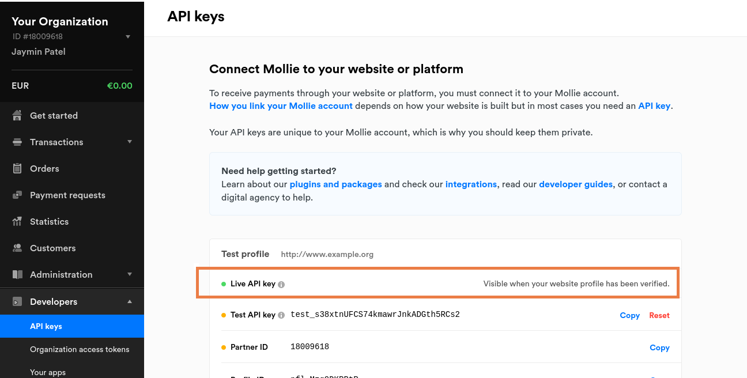
Task: Click the info icon beside Live API key
Action: pos(281,283)
